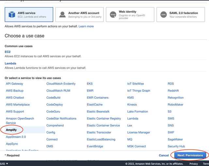The image size is (209, 166).
Task: Select CodeDeploy service
Action: 55,105
